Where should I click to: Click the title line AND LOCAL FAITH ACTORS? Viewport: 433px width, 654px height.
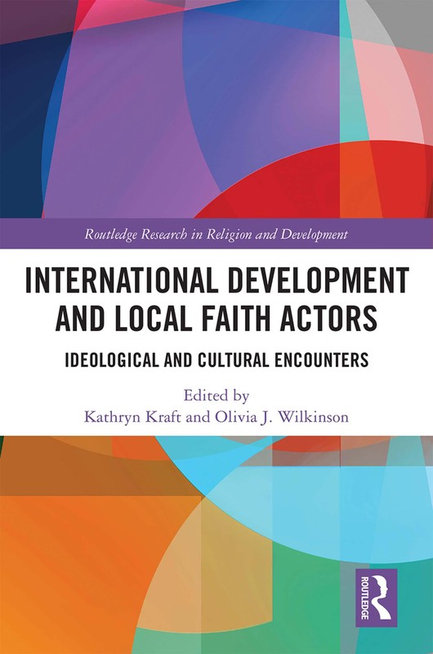[x=216, y=318]
